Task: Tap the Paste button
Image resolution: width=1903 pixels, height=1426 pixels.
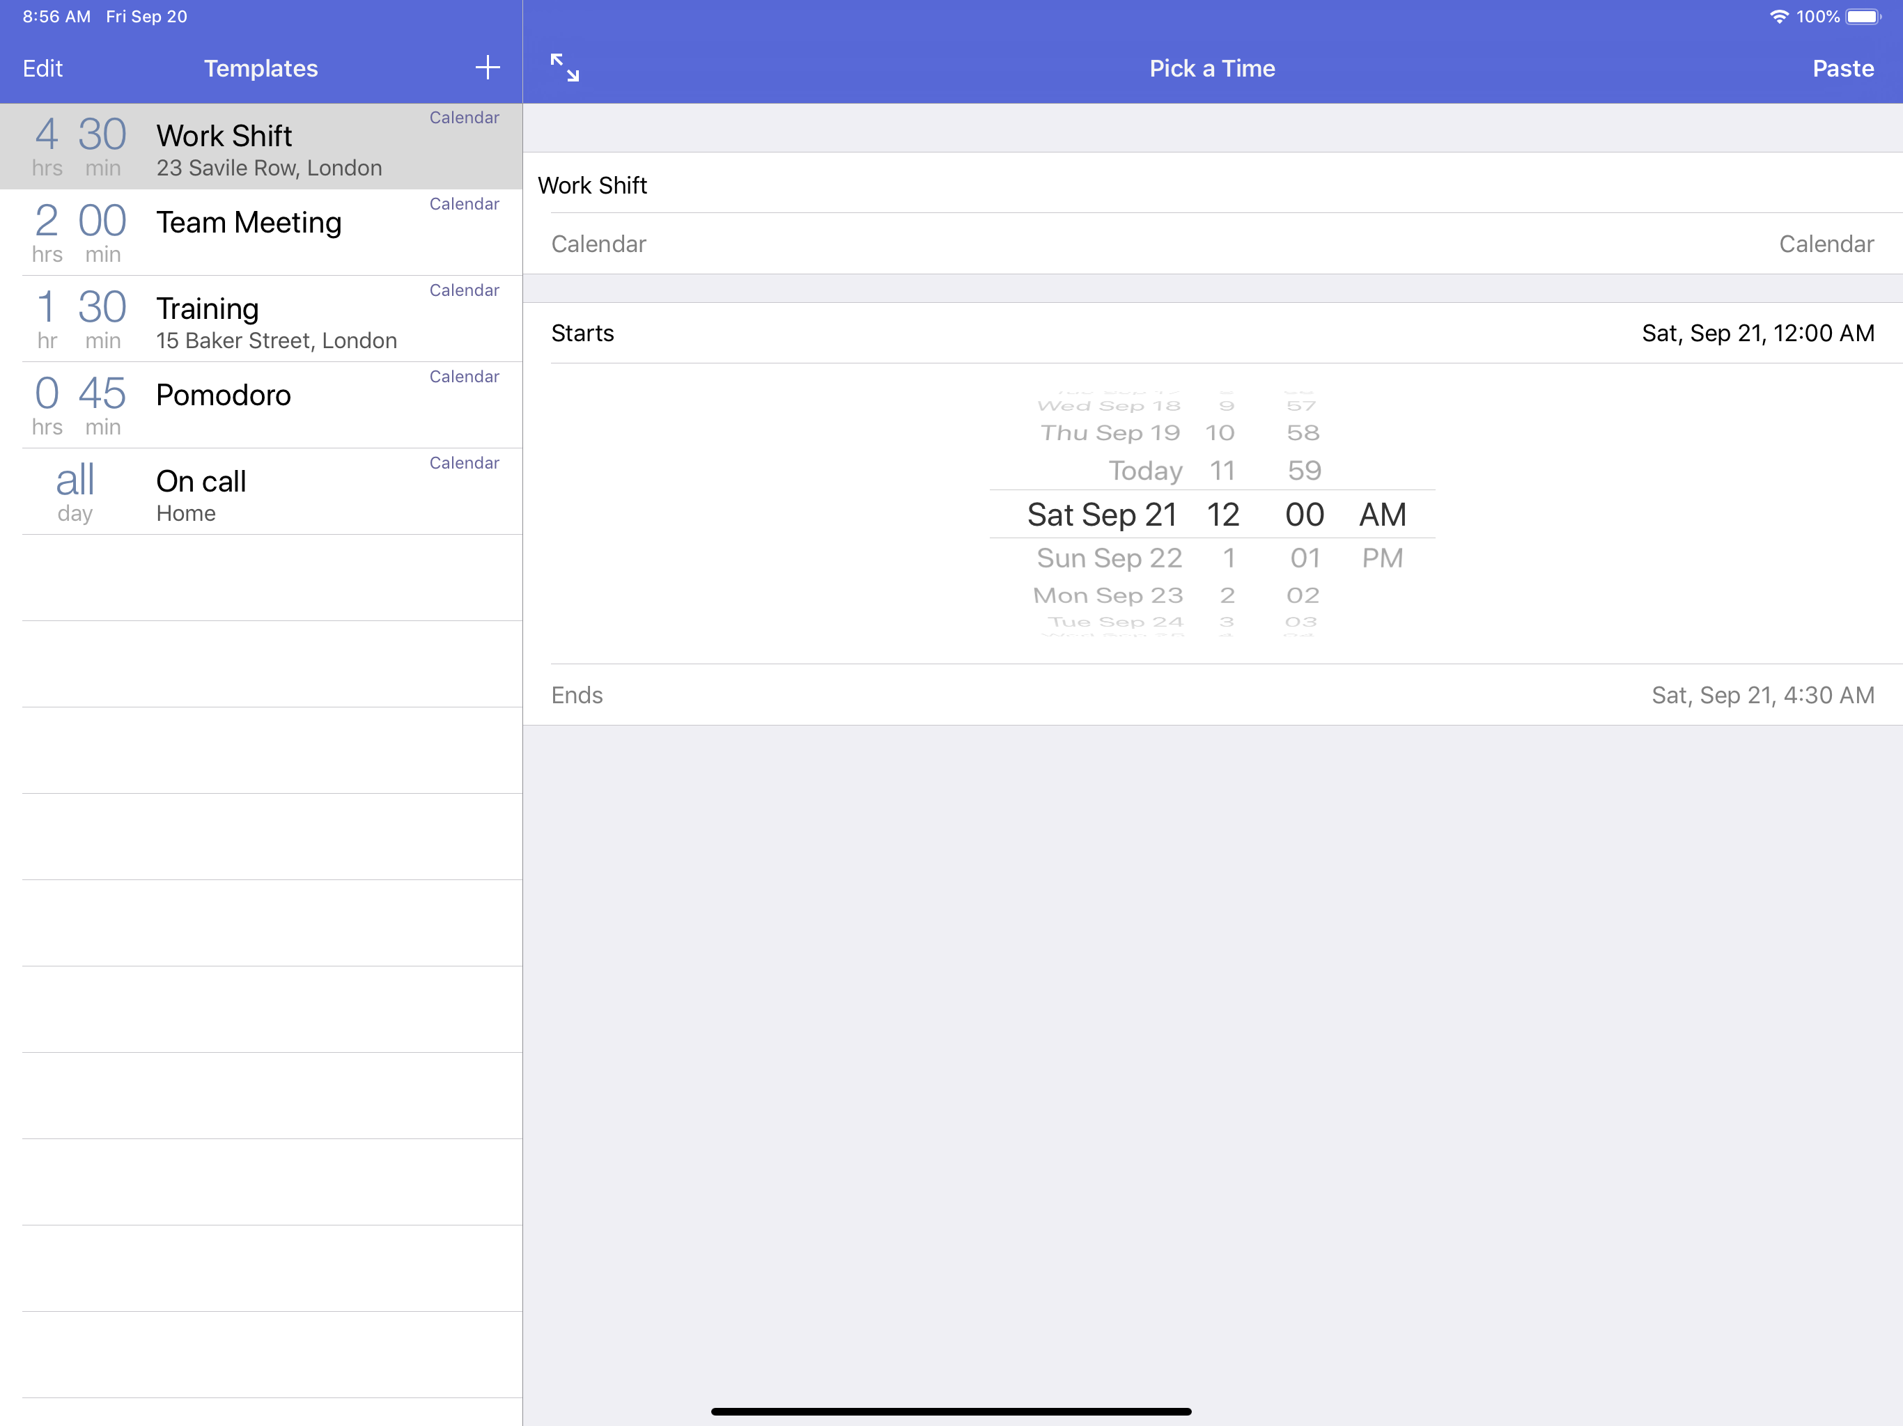Action: point(1842,68)
